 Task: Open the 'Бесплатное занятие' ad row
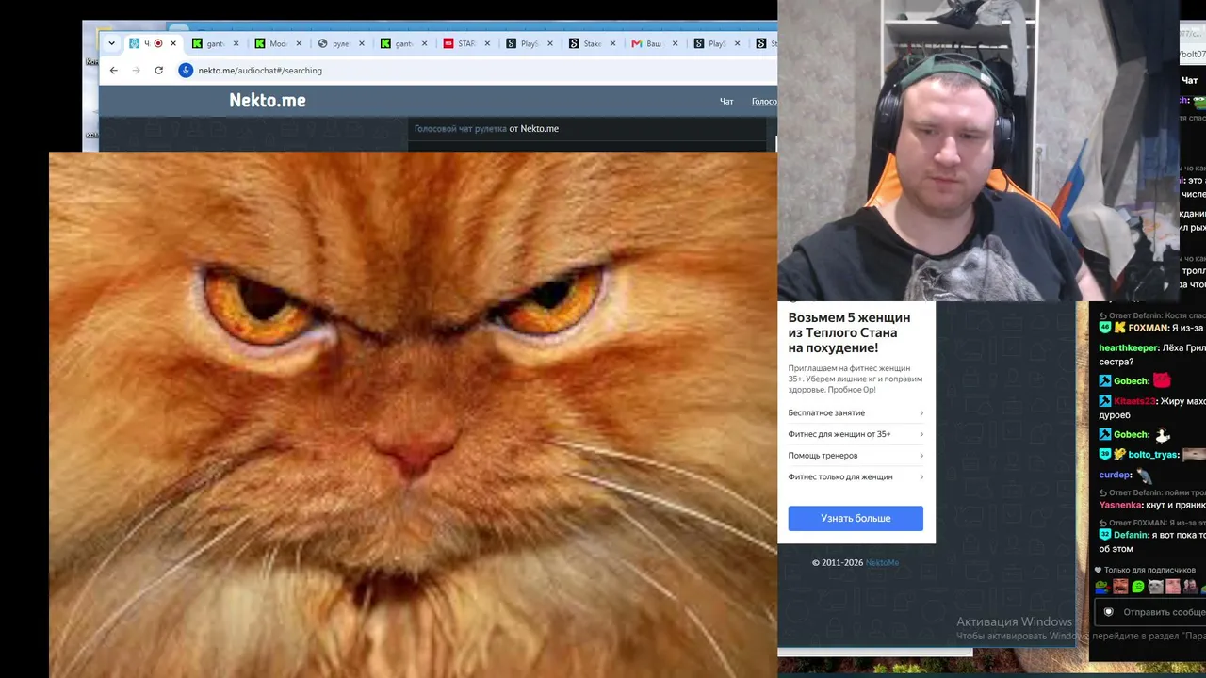856,412
